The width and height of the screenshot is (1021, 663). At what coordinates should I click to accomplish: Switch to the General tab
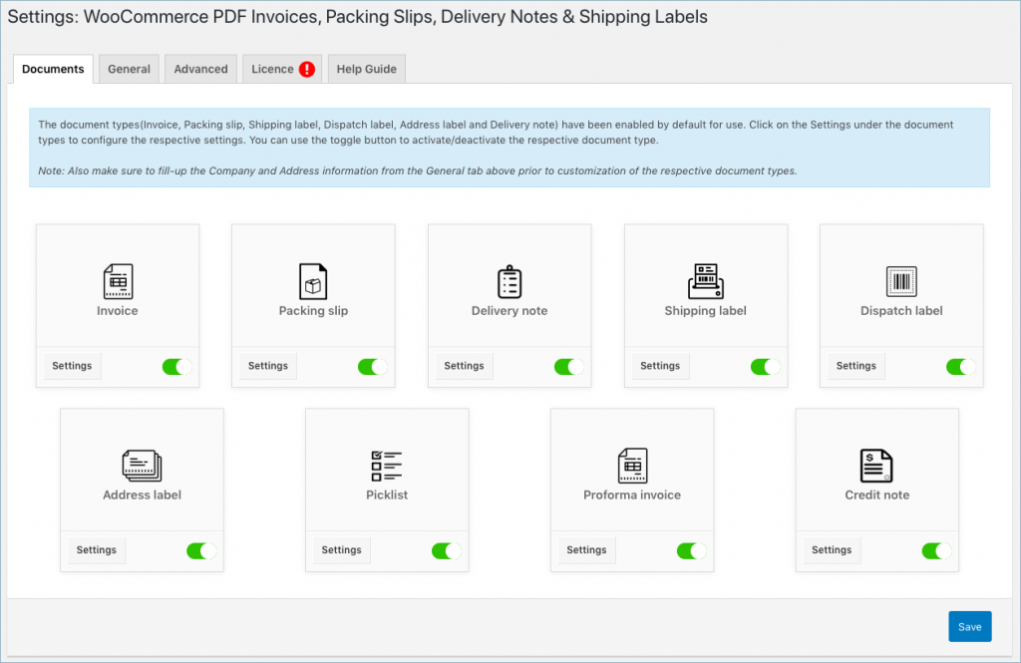click(x=129, y=69)
